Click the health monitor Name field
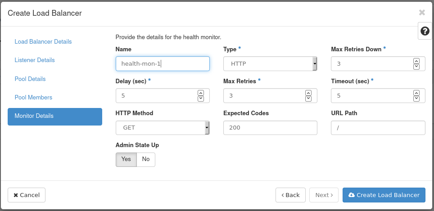 pos(163,64)
